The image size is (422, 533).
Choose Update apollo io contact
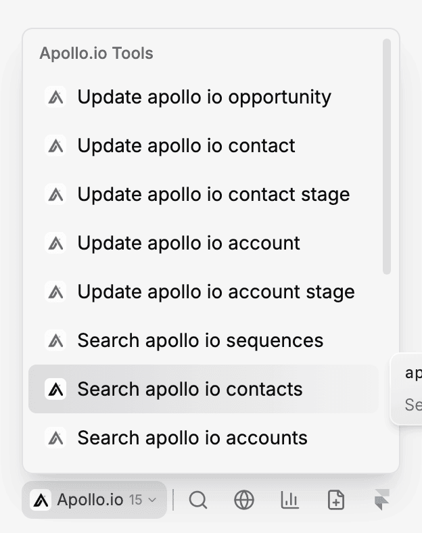[186, 145]
